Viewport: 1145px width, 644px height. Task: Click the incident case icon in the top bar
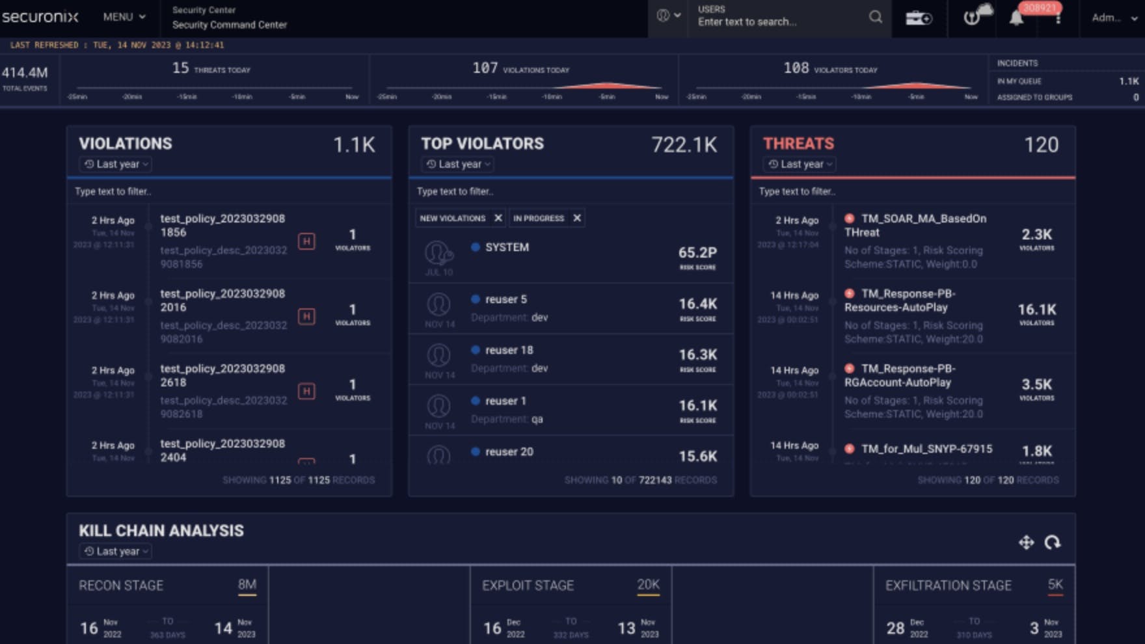pyautogui.click(x=920, y=18)
